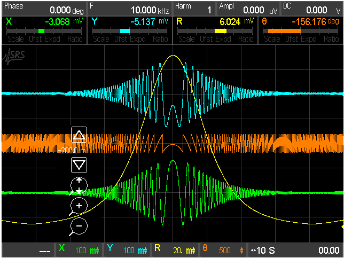Click the horizontal arrows icon beside 10 S

click(253, 250)
